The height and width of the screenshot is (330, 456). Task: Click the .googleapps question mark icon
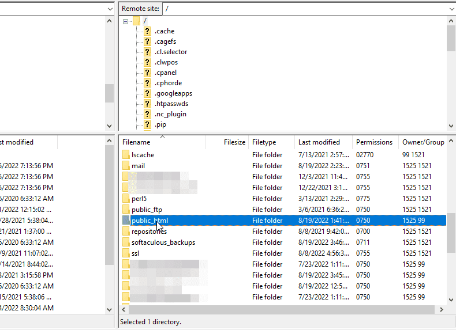[x=147, y=93]
